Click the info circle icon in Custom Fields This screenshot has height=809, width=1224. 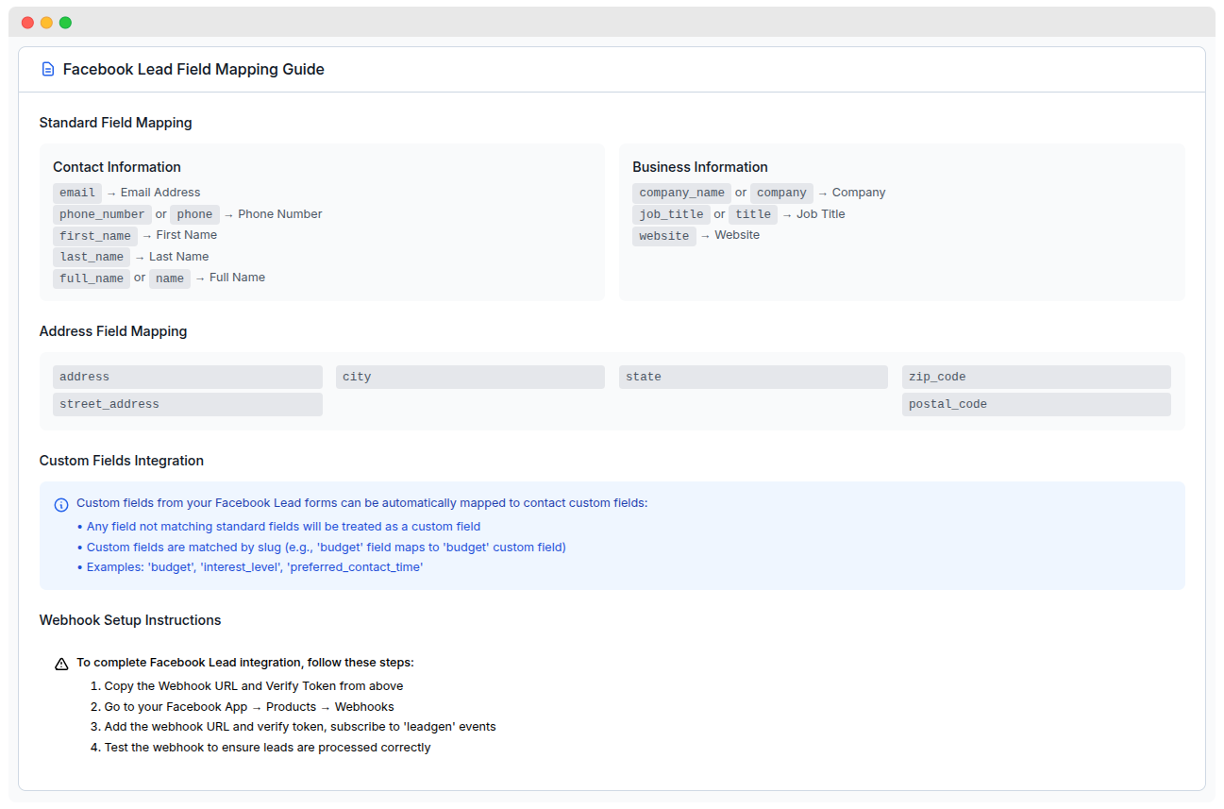tap(61, 504)
